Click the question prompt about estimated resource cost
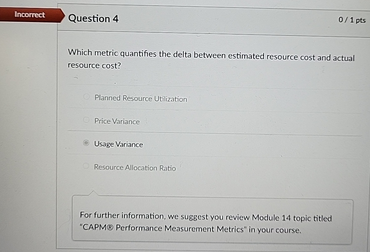The image size is (370, 252). pyautogui.click(x=211, y=56)
